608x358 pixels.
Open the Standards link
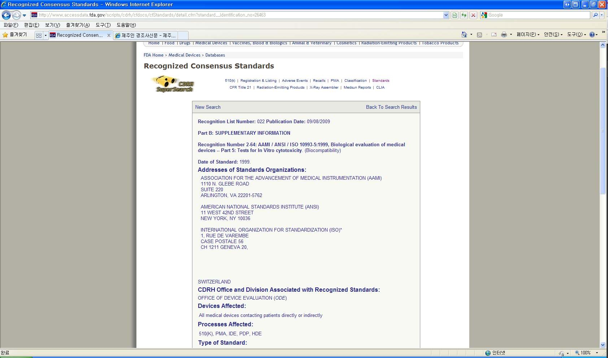[x=381, y=81]
